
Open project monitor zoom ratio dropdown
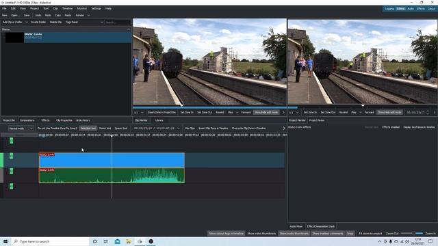point(294,112)
